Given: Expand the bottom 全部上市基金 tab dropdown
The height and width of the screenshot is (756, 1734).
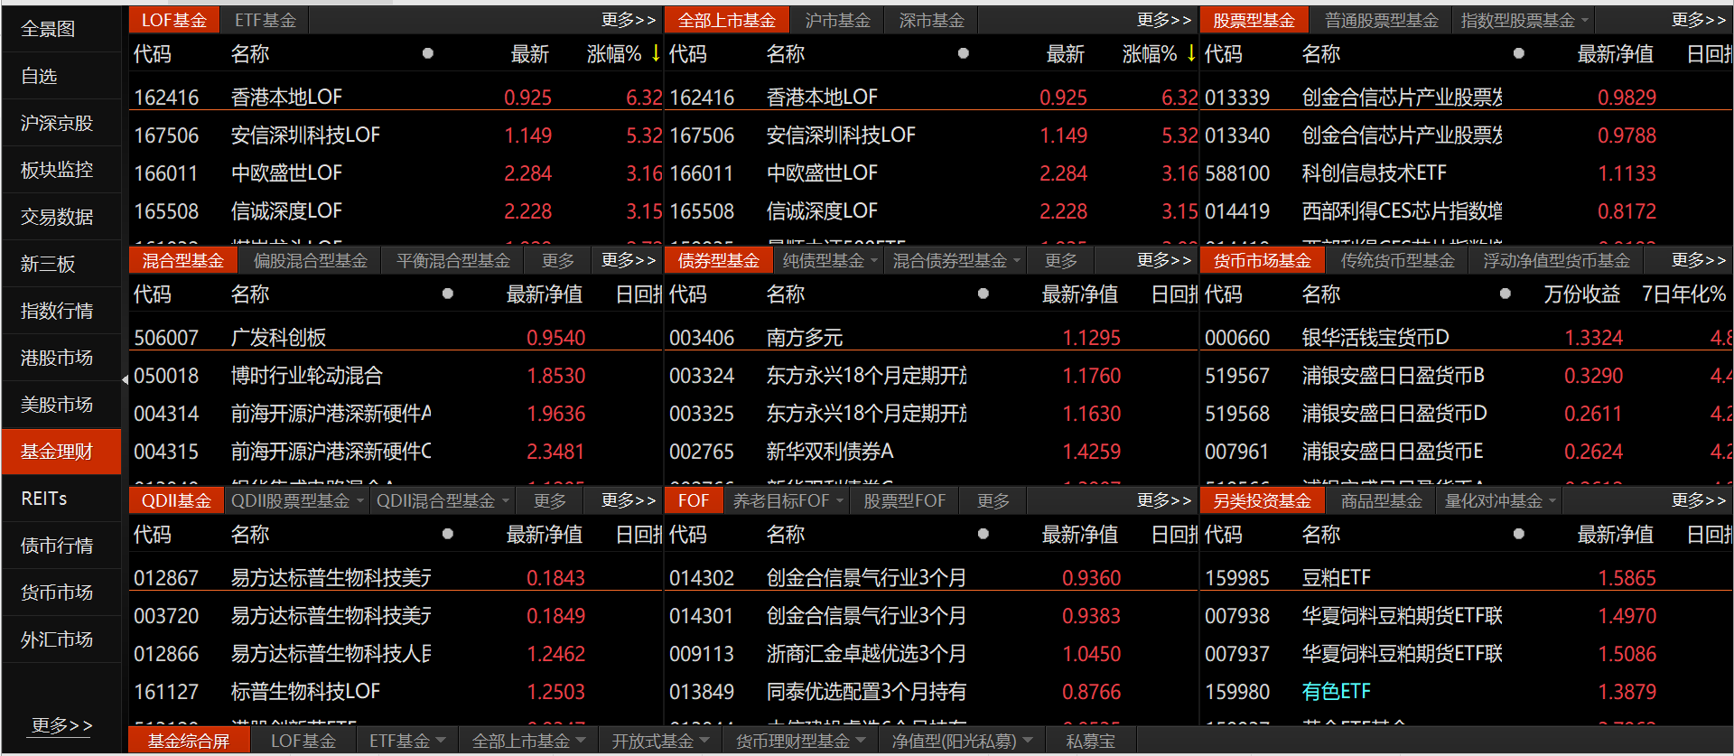Looking at the screenshot, I should coord(581,741).
